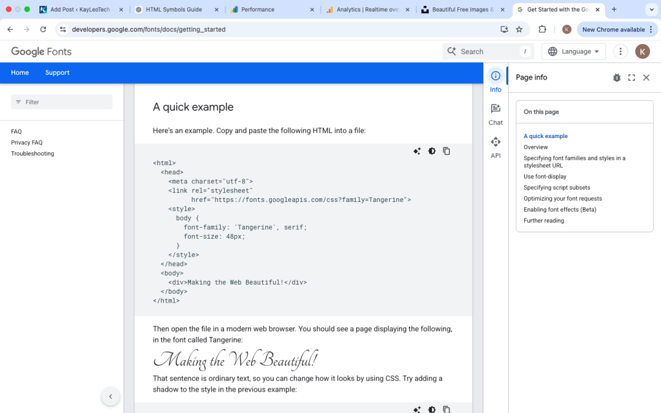Toggle dark theme on the bottom code block
Image resolution: width=661 pixels, height=413 pixels.
[432, 409]
